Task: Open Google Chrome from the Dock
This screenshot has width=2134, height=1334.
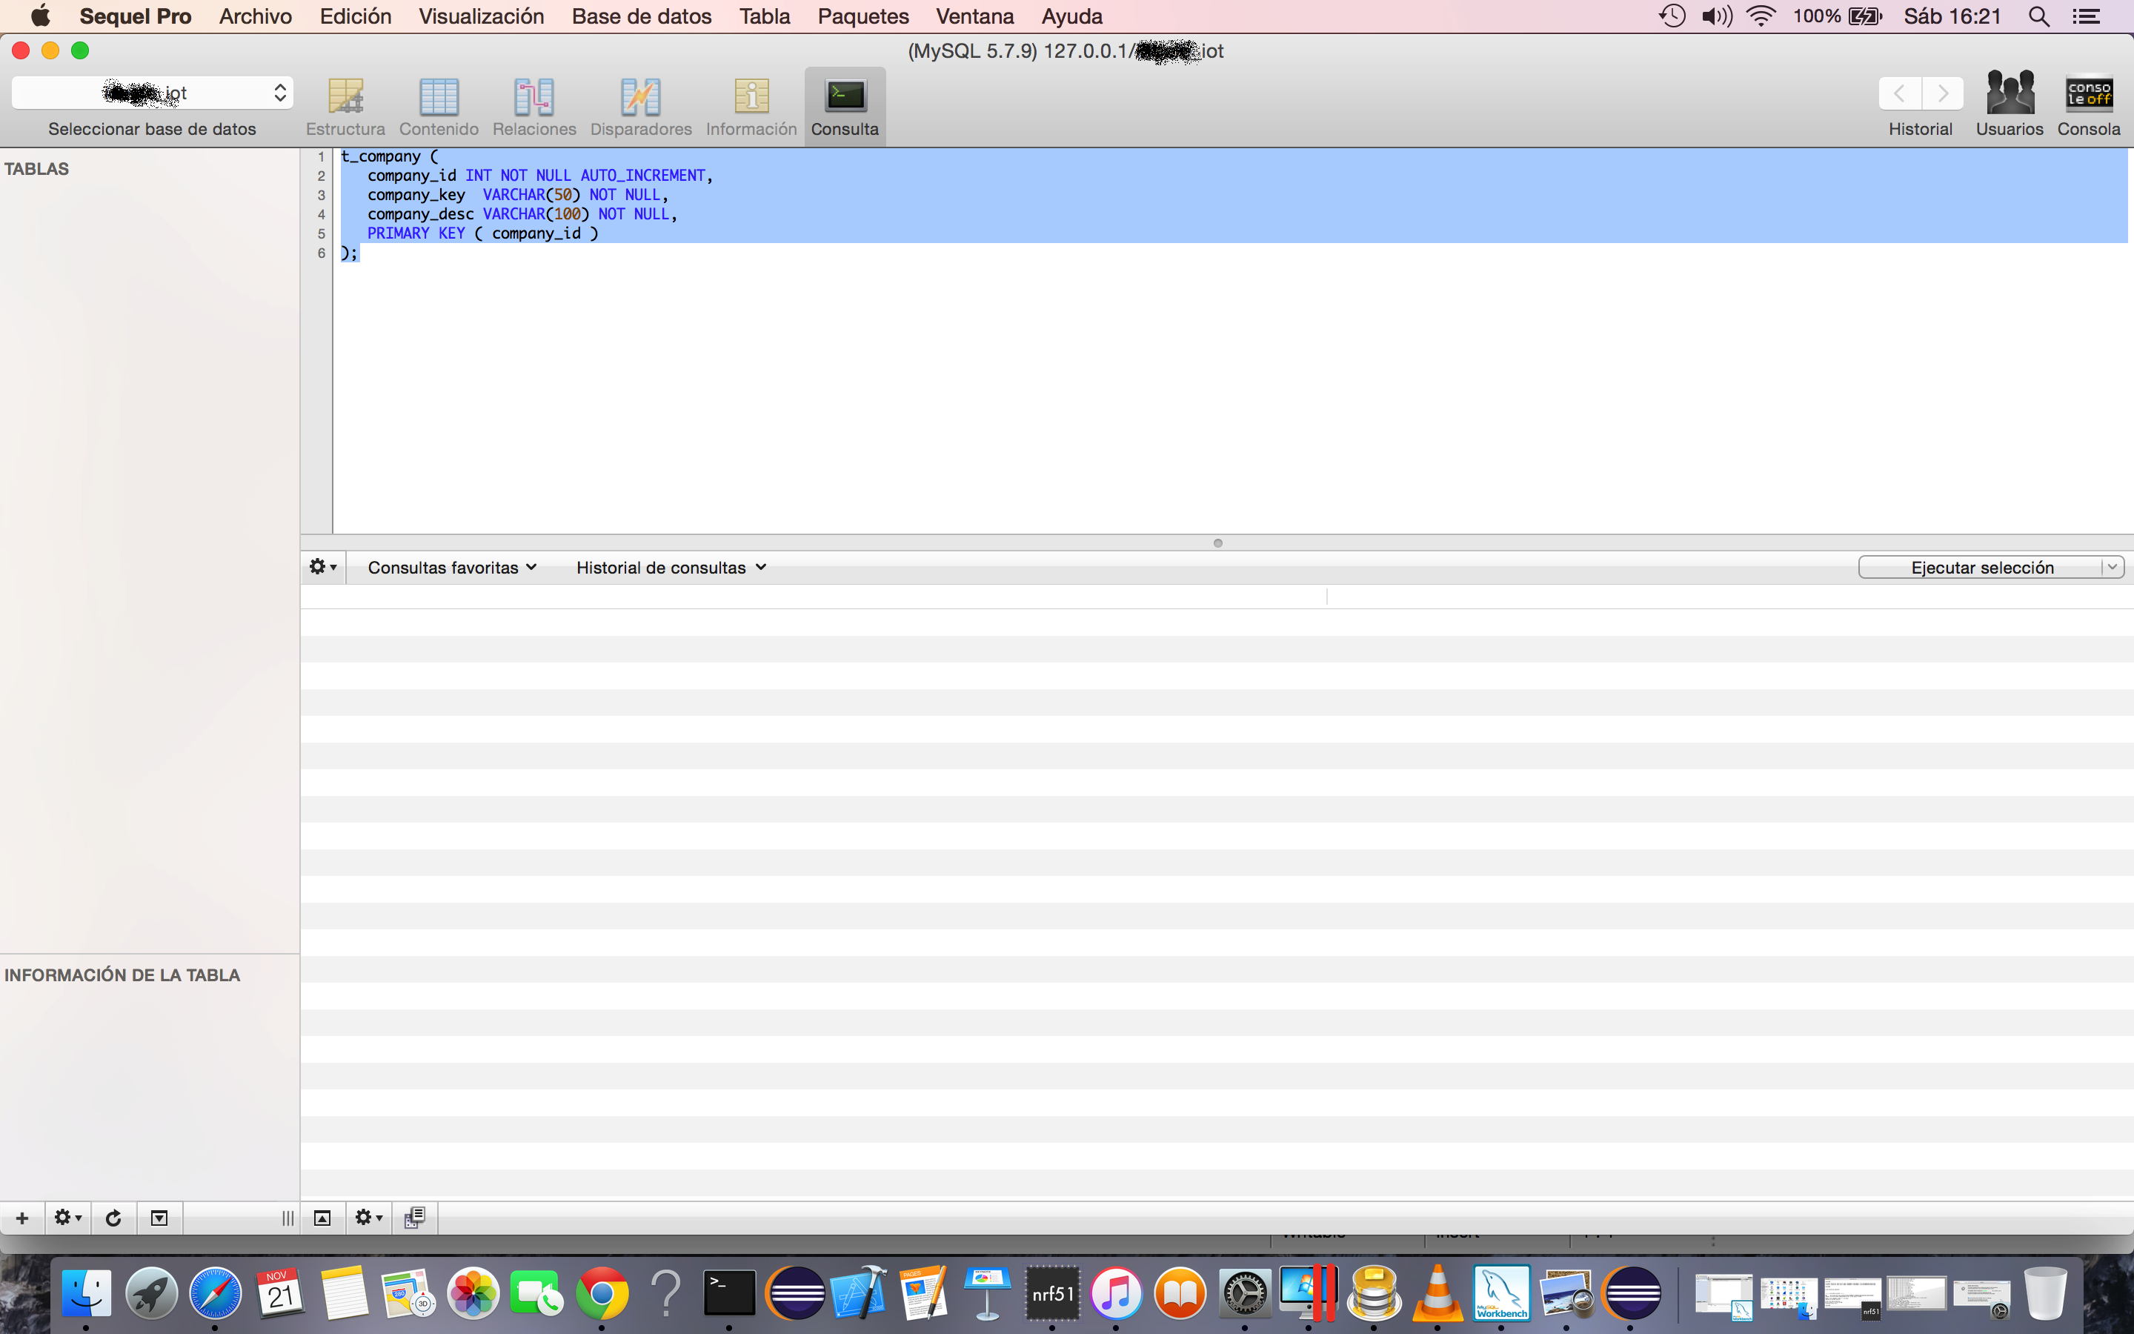Action: coord(602,1293)
